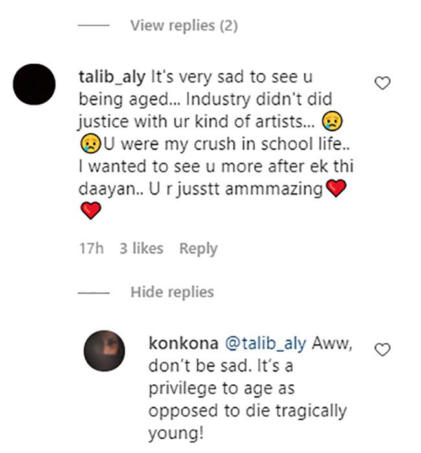The image size is (421, 453).
Task: Expand 'View replies (2)' thread
Action: tap(183, 26)
